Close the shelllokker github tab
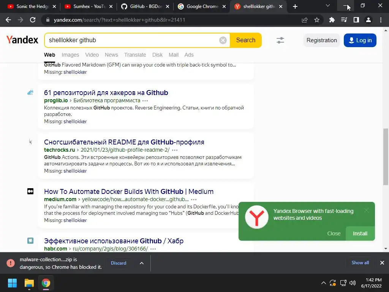Image resolution: width=389 pixels, height=292 pixels. tap(281, 6)
